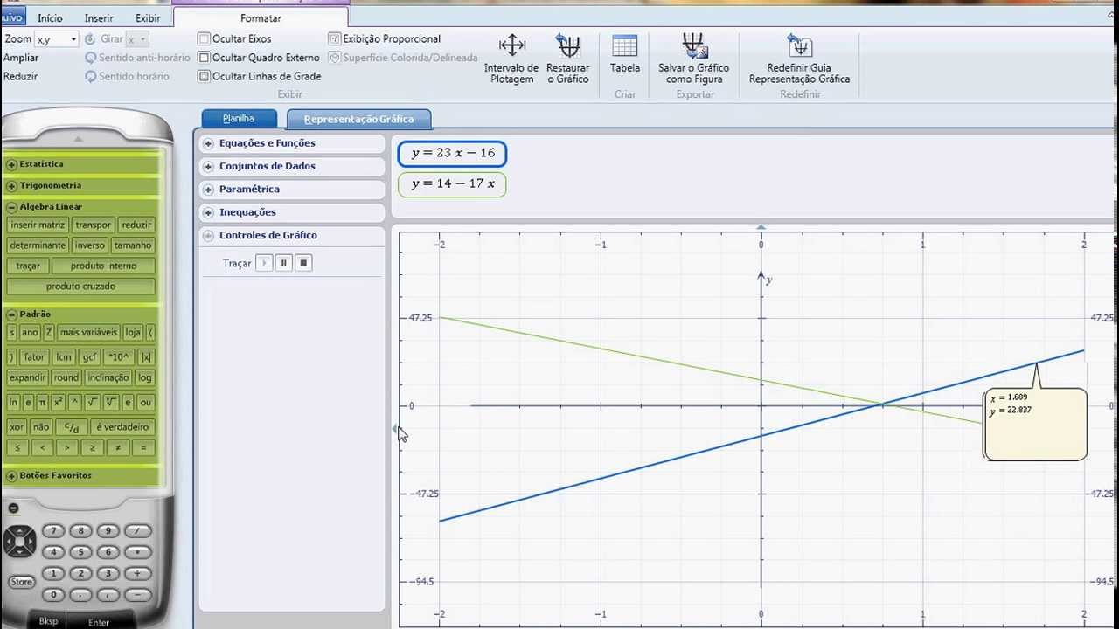Image resolution: width=1119 pixels, height=629 pixels.
Task: Select Sentido anti-horário rotation
Action: coord(137,58)
